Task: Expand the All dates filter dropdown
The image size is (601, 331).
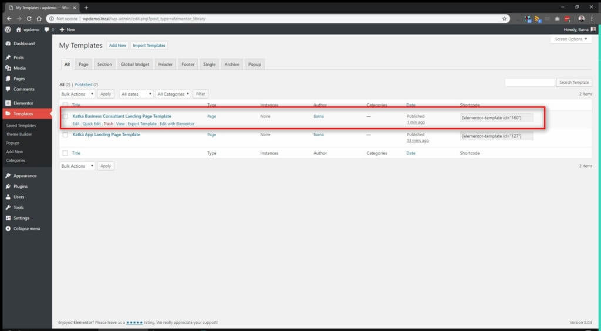Action: pyautogui.click(x=136, y=94)
